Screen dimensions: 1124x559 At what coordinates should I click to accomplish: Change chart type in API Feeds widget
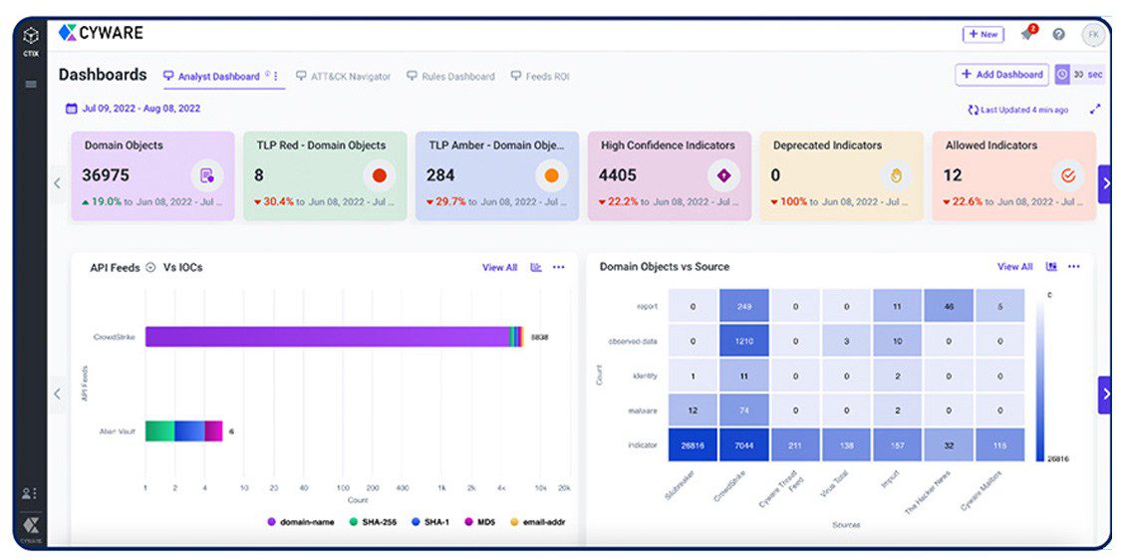pyautogui.click(x=535, y=267)
